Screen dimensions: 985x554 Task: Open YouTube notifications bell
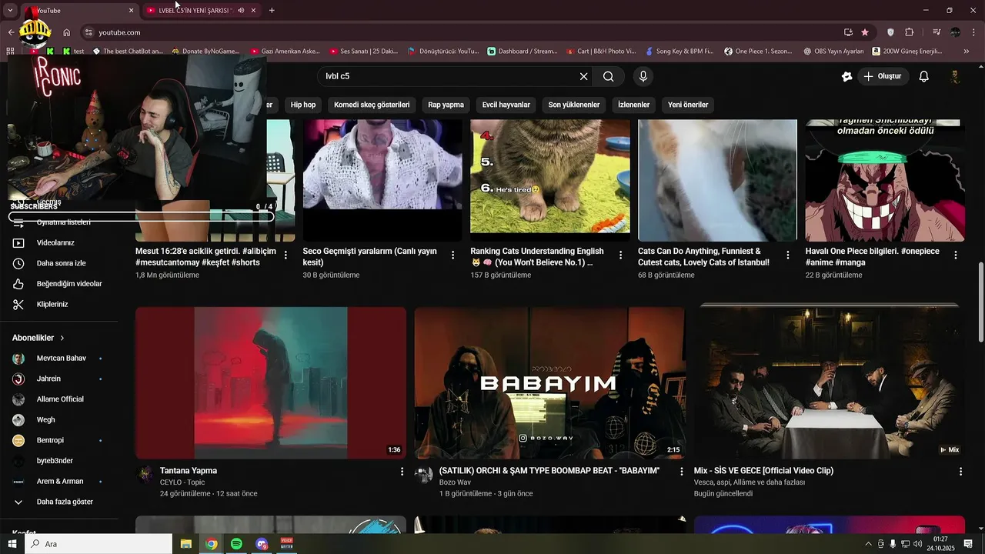coord(924,76)
